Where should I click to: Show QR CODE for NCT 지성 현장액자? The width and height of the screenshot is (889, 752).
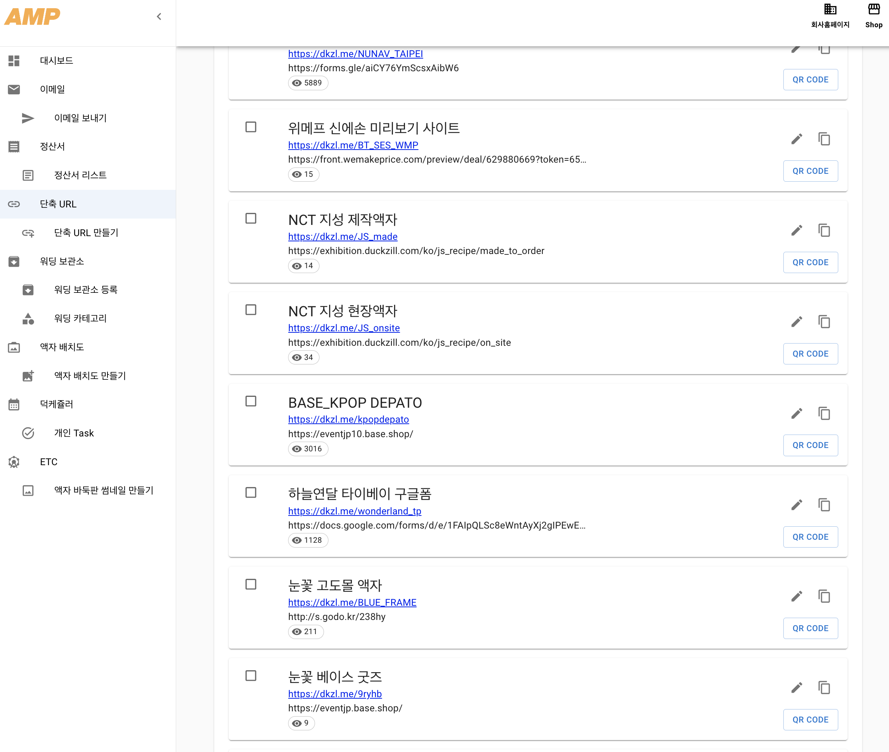tap(810, 354)
